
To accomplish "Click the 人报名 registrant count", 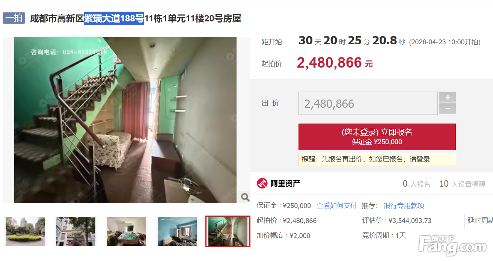I will click(x=416, y=184).
